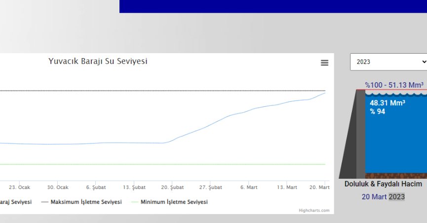Open the 2023 year dropdown
The image size is (427, 223).
tap(388, 62)
